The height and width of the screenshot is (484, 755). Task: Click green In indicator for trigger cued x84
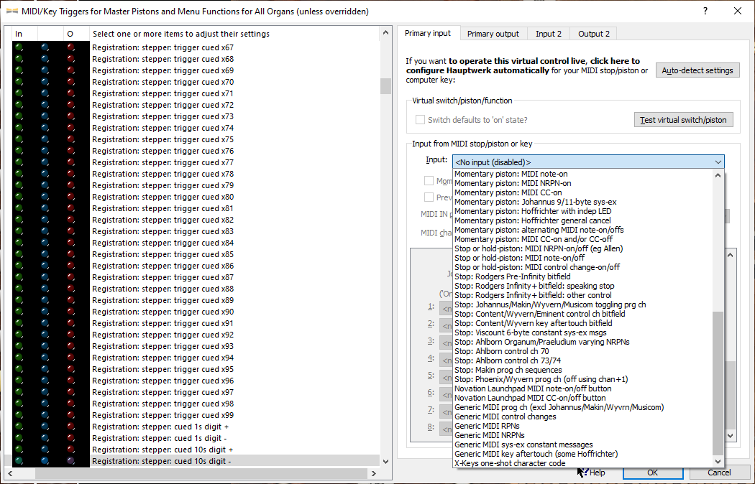pyautogui.click(x=19, y=243)
